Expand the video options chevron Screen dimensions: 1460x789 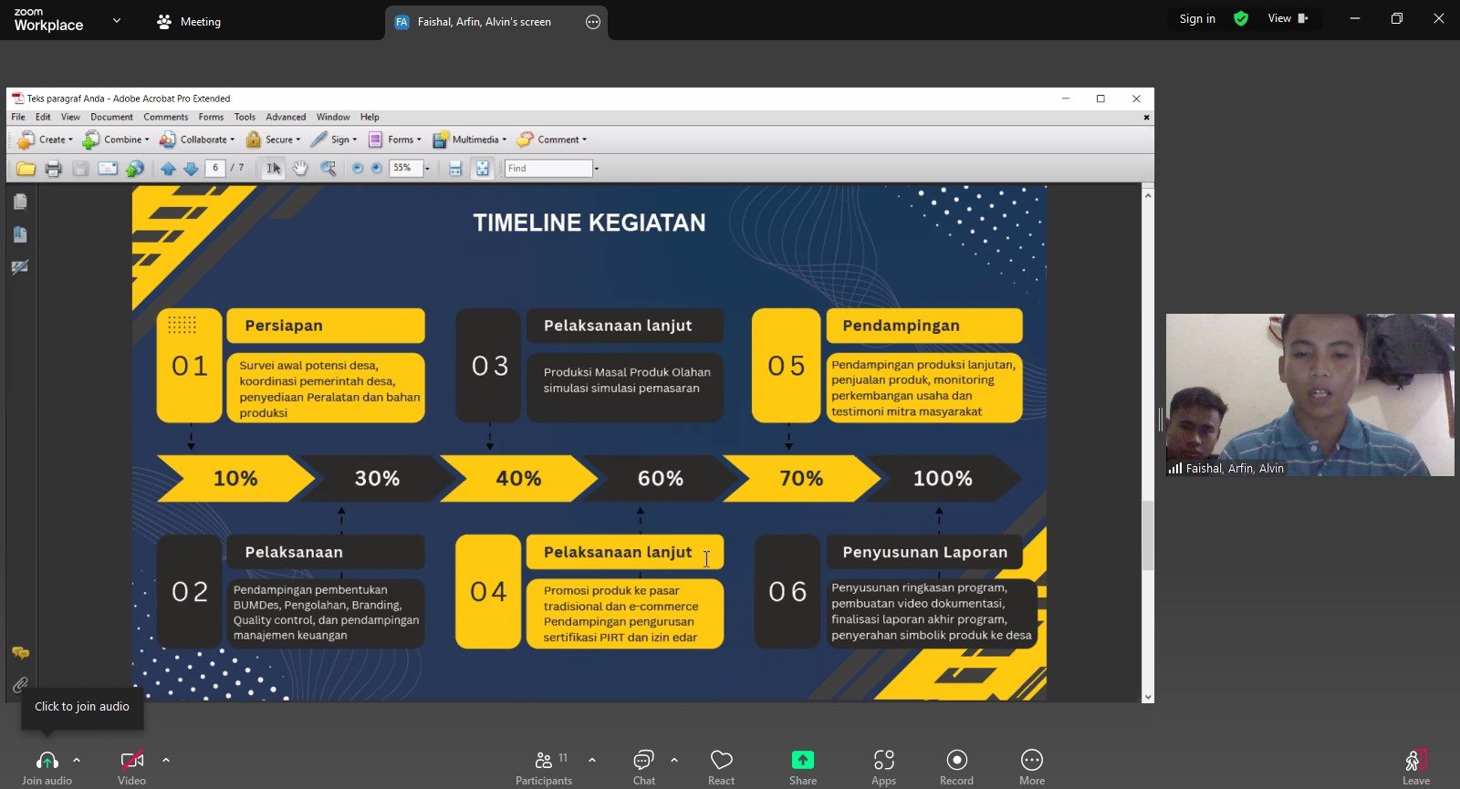click(166, 759)
